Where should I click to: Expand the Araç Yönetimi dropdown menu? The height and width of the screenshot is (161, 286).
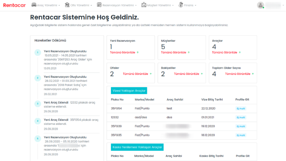[x=48, y=5]
